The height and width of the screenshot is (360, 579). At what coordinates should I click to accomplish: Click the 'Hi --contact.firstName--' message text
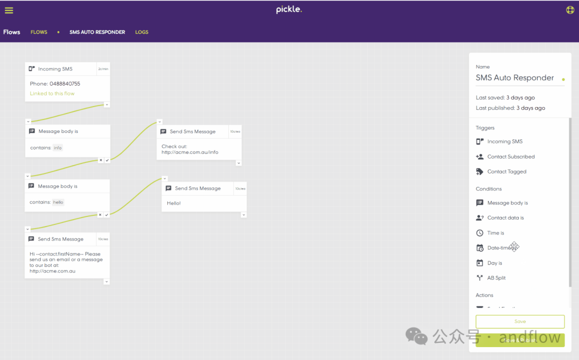[66, 262]
